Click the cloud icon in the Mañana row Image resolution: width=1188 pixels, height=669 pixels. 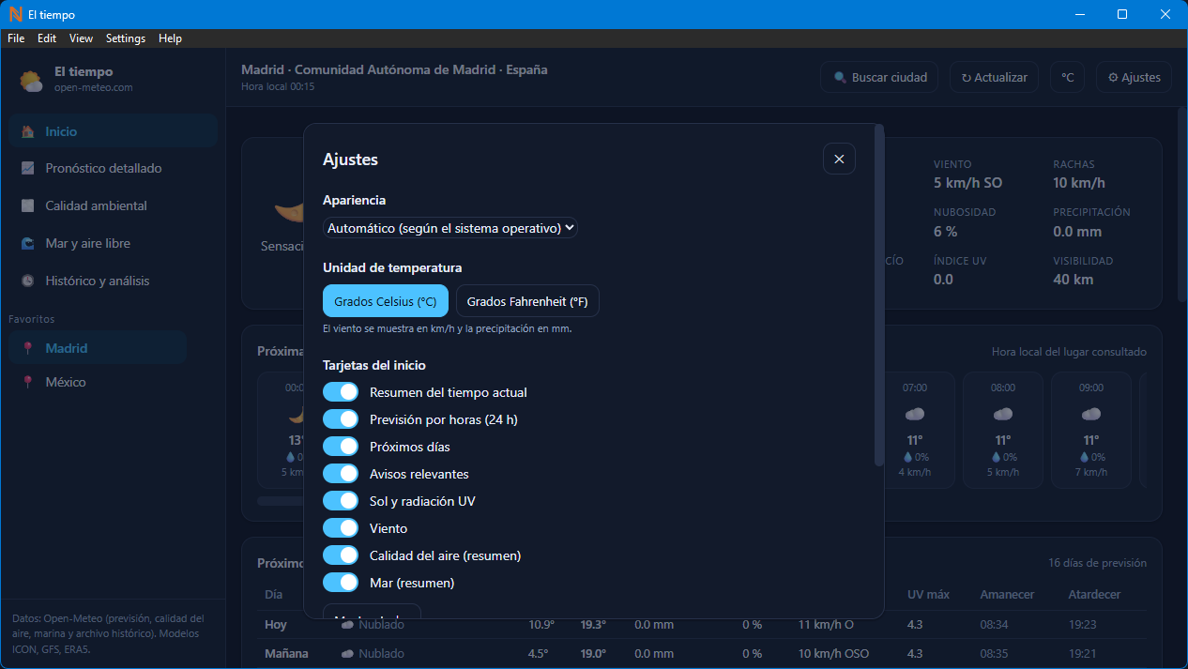pos(347,653)
